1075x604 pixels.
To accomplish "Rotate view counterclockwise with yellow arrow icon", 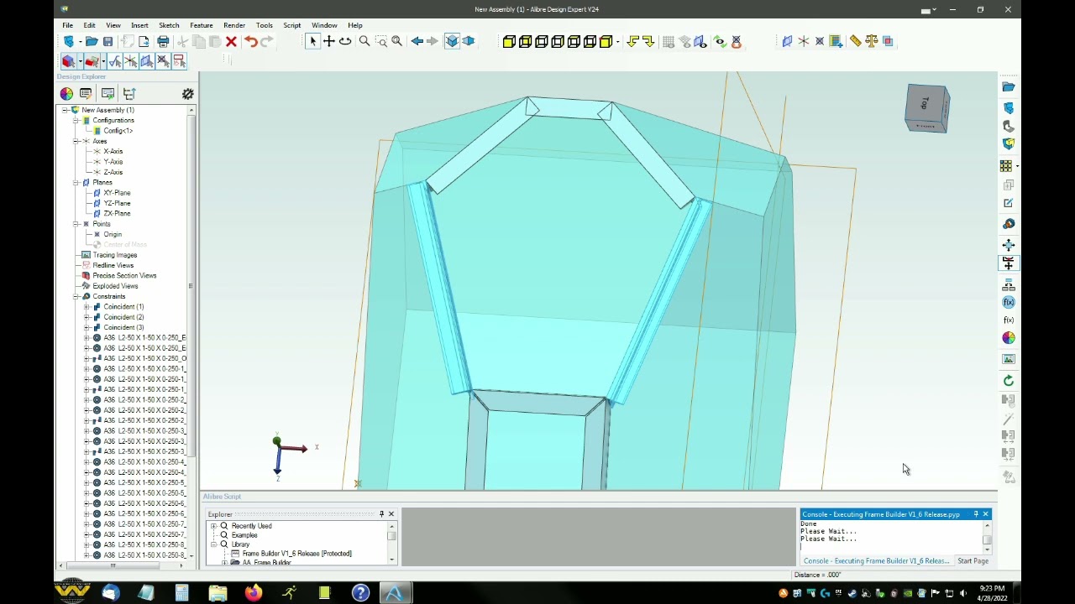I will [x=632, y=41].
